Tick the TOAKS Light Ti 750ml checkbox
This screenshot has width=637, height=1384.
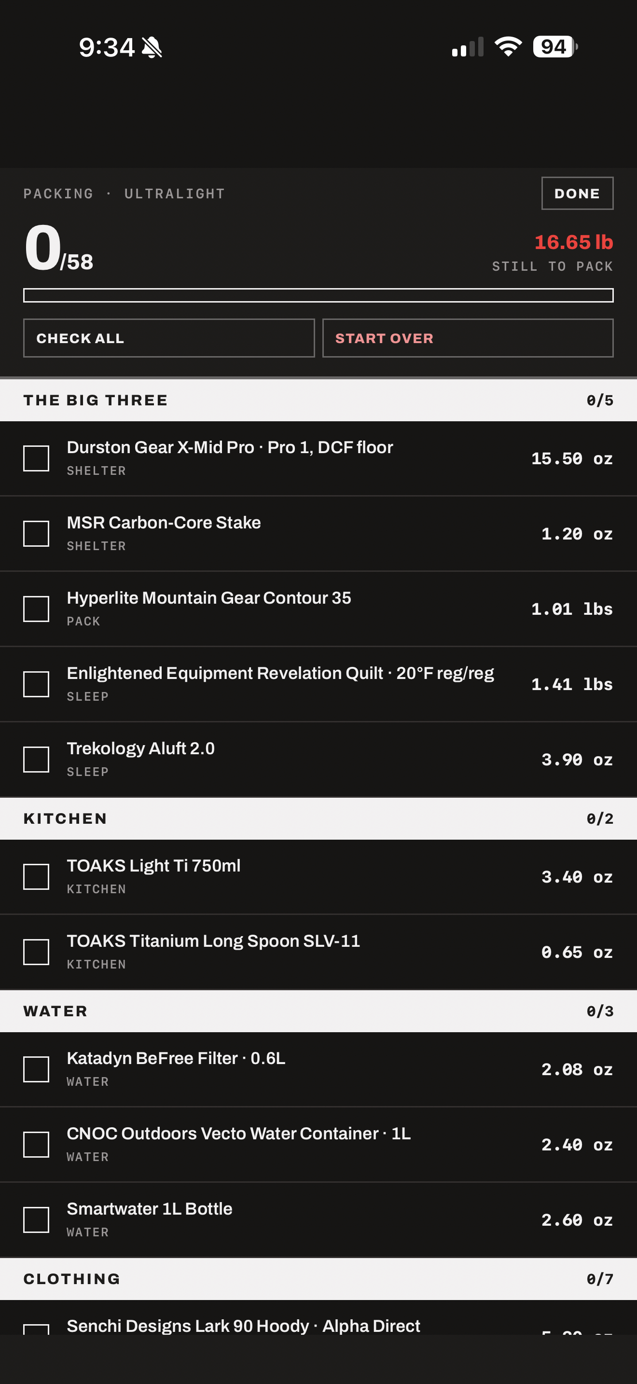point(36,877)
